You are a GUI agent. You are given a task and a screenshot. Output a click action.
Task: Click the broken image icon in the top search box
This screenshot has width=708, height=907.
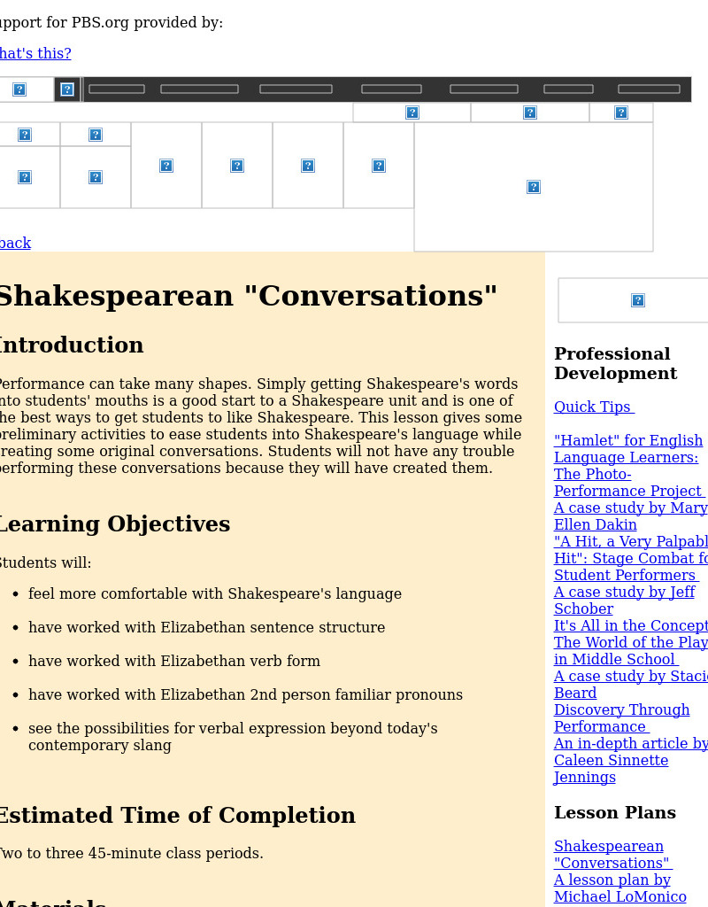19,89
